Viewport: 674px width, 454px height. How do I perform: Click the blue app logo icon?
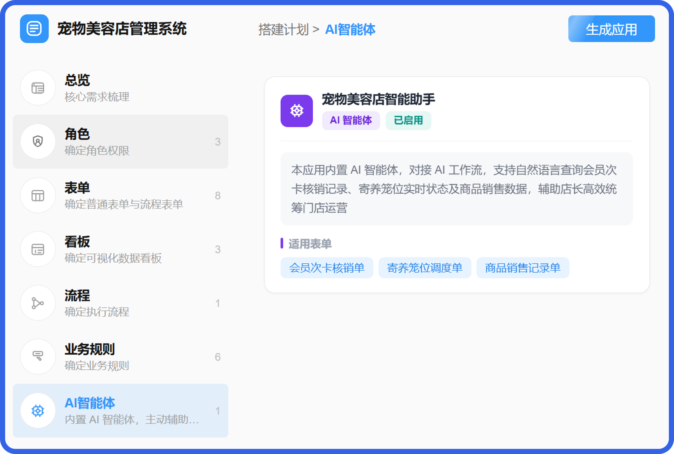(34, 29)
